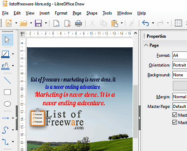Click the Clone Formatting brush icon

tap(132, 23)
